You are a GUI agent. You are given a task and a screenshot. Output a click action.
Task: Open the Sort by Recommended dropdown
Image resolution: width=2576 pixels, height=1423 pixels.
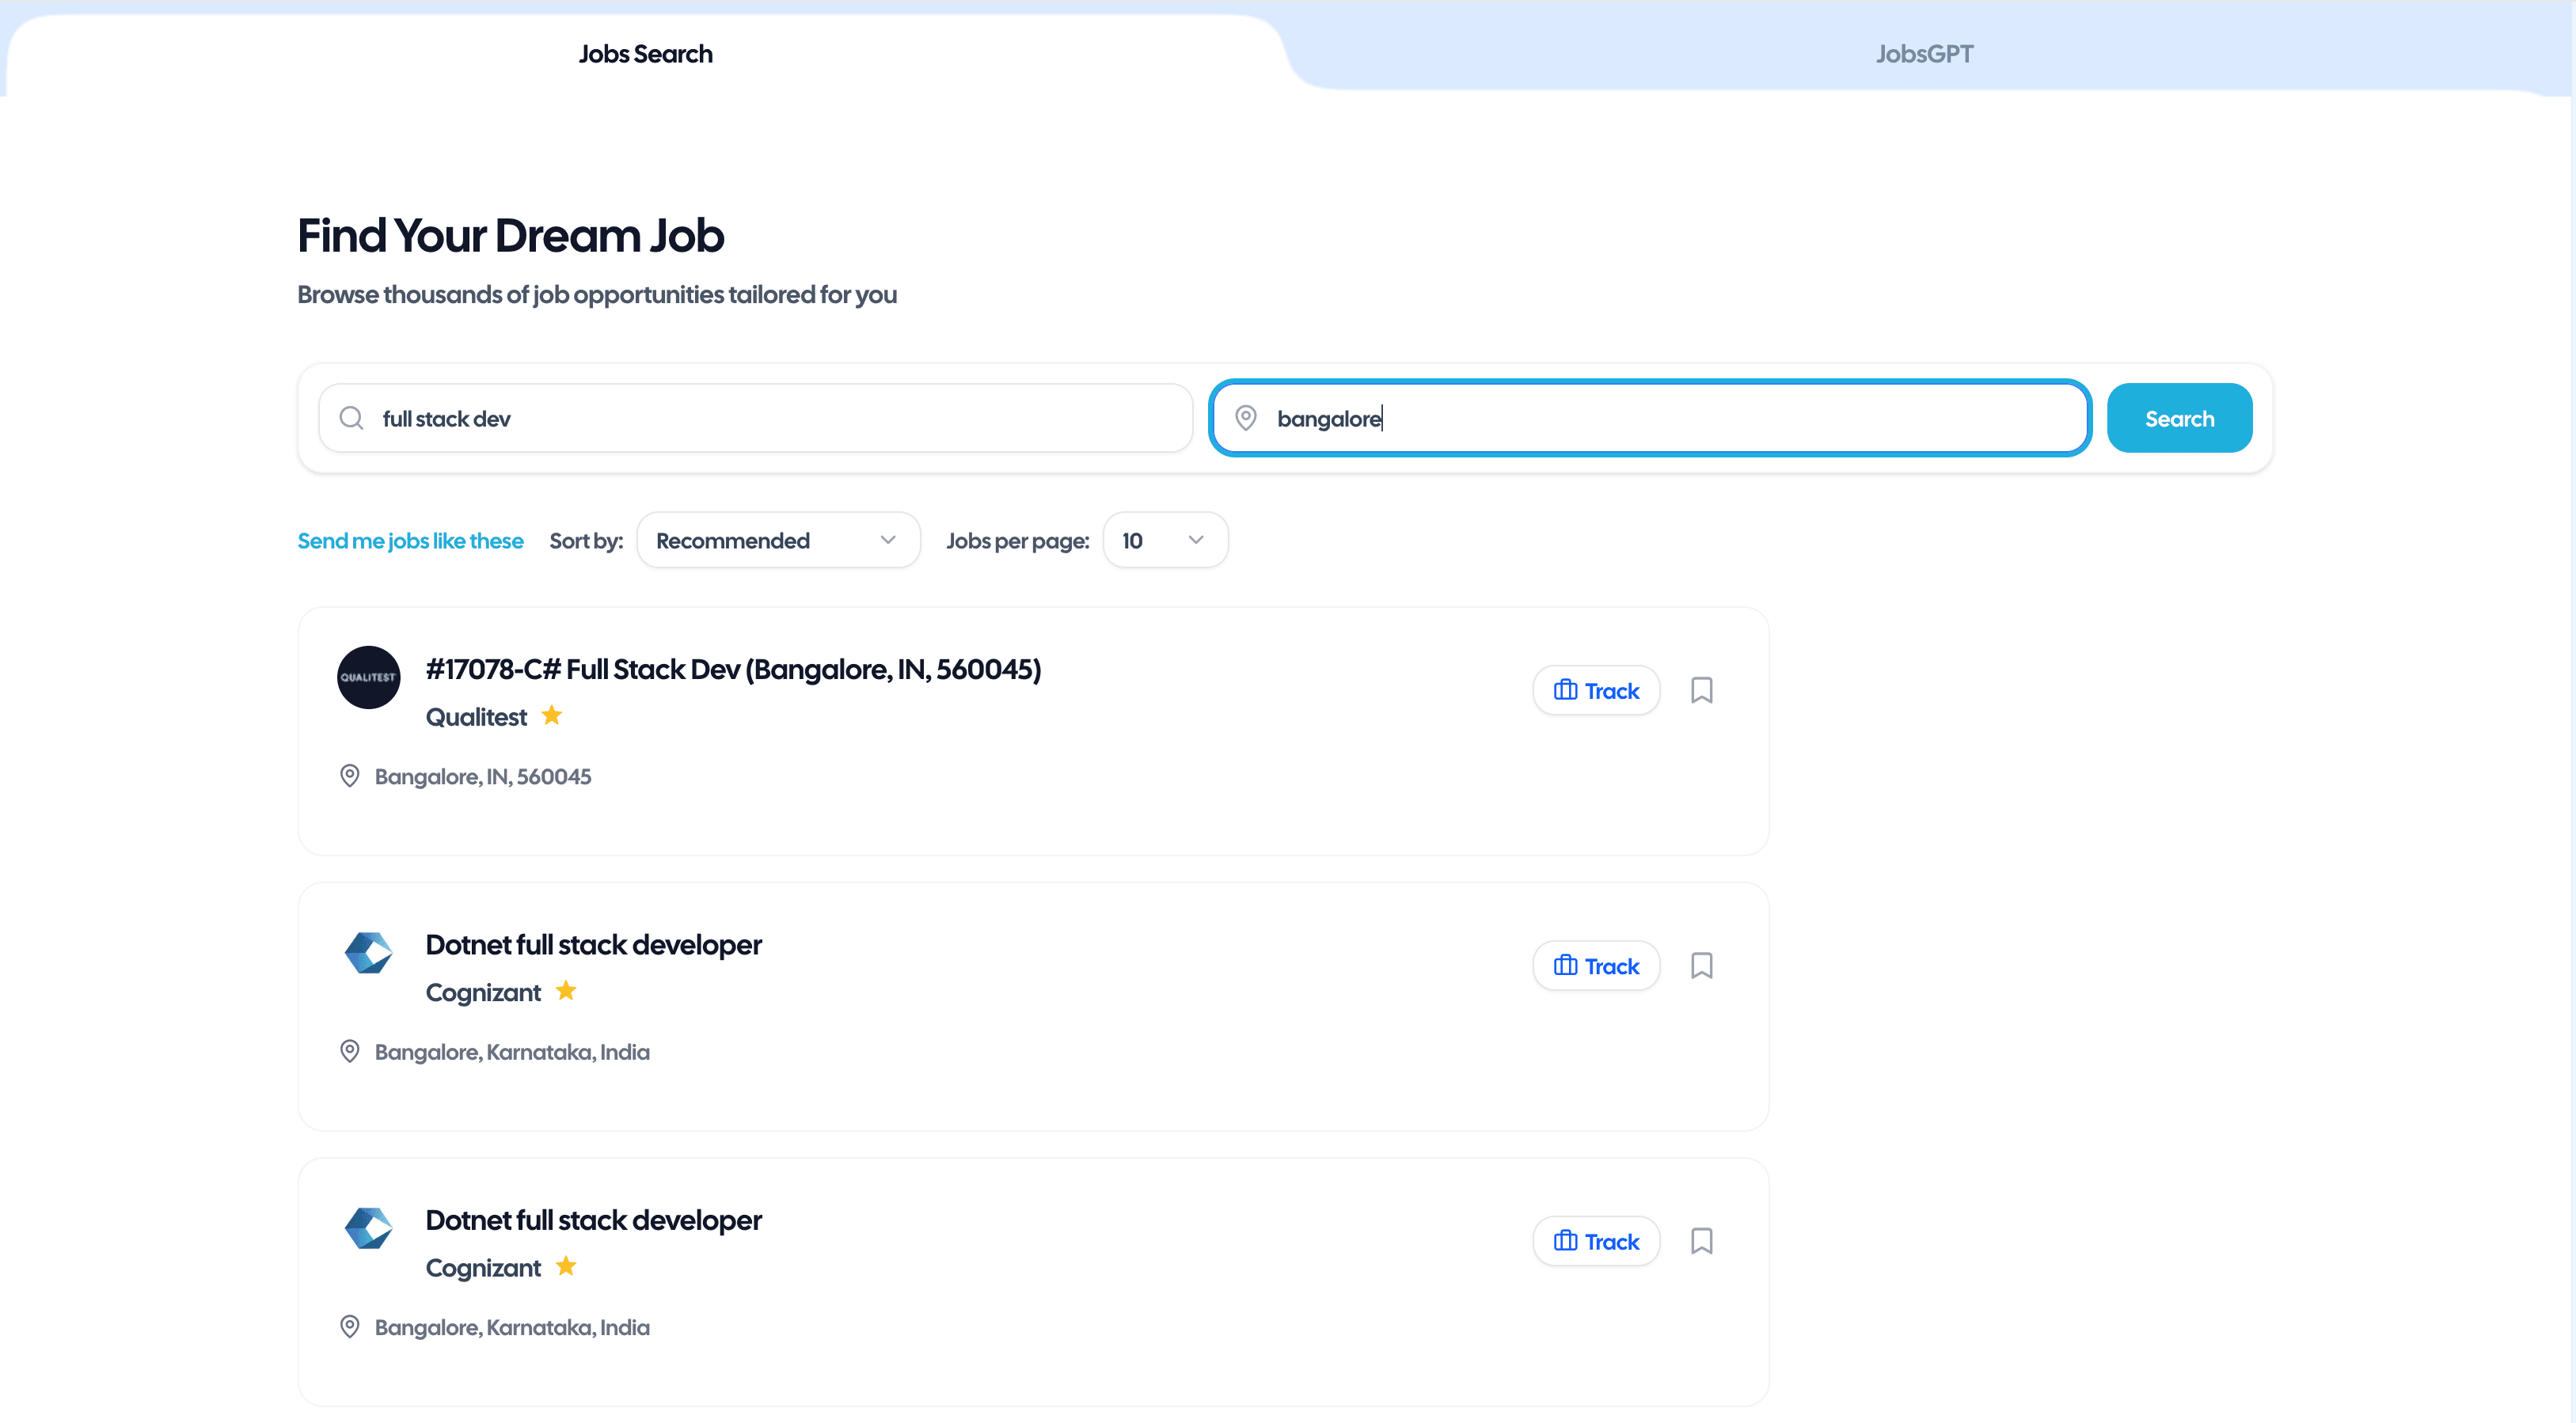pos(778,539)
